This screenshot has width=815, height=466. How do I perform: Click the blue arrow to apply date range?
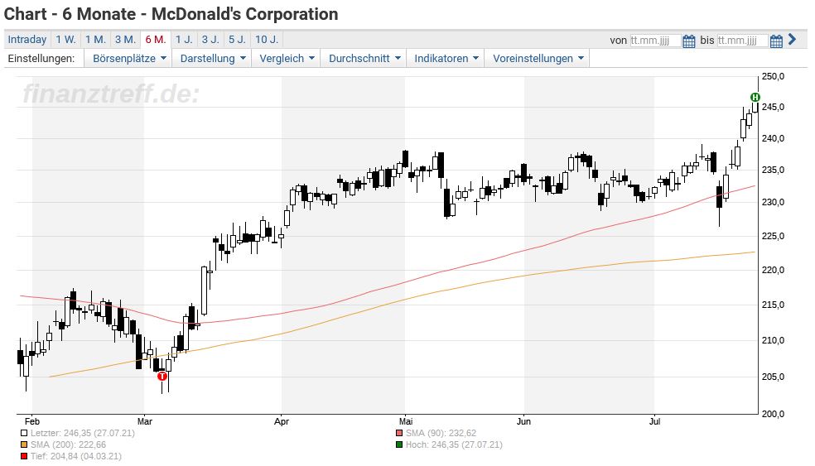[792, 39]
